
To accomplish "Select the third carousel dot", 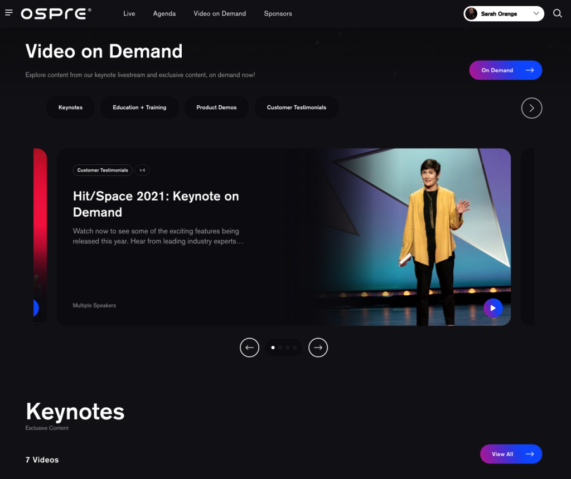I will 287,348.
